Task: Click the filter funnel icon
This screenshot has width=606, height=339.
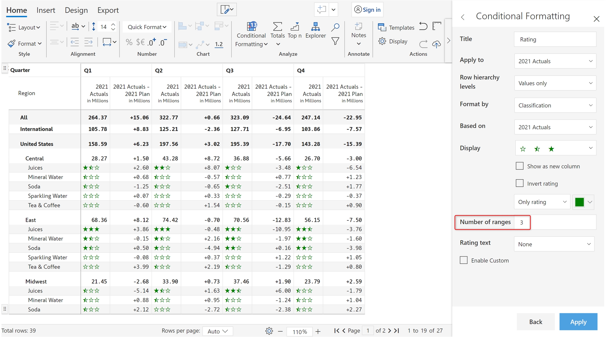Action: (x=335, y=41)
